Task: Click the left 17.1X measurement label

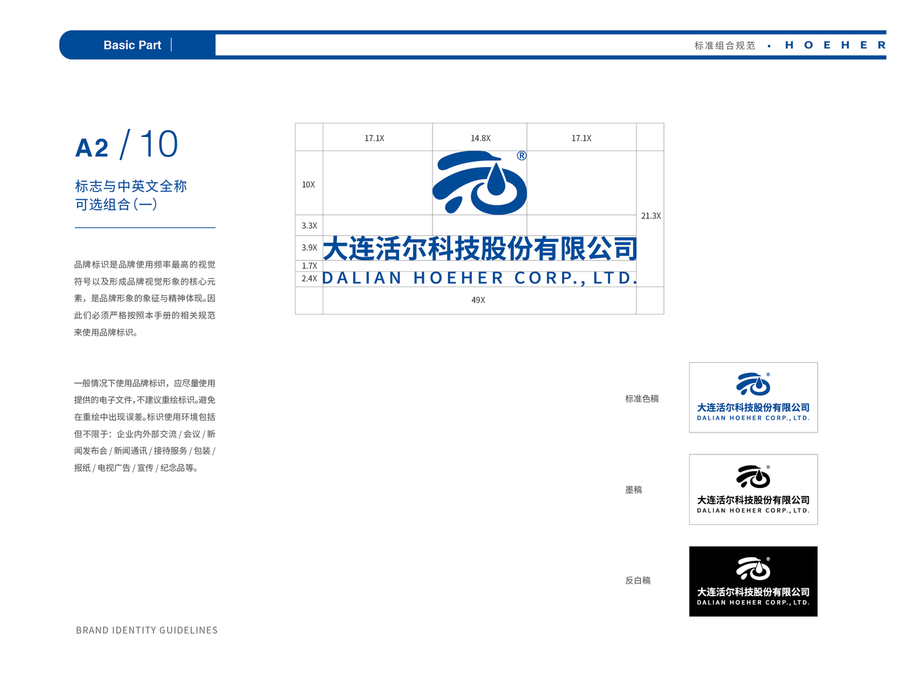Action: (x=374, y=138)
